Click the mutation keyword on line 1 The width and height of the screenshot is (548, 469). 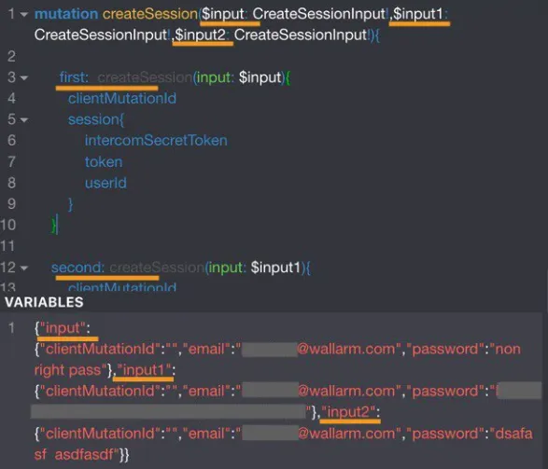pos(66,14)
